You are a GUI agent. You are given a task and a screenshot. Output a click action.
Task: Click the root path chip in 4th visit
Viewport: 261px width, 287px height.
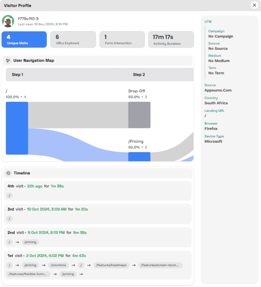click(x=9, y=196)
